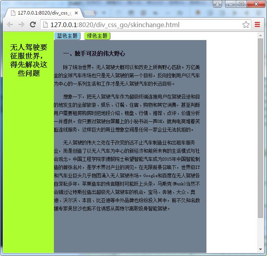This screenshot has width=267, height=256.
Task: Reload the current page
Action: (x=33, y=25)
